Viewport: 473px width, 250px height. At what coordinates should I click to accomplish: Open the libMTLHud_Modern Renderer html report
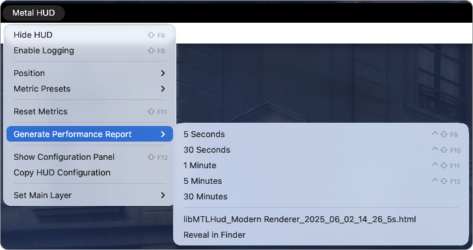coord(321,219)
